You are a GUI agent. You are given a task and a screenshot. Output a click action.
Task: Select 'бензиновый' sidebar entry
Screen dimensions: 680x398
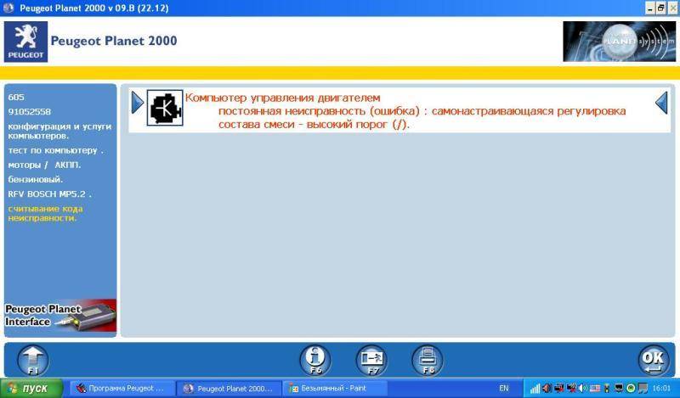[35, 179]
